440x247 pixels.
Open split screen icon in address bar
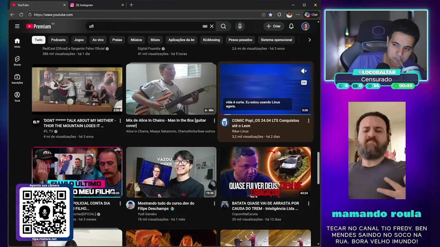[263, 15]
